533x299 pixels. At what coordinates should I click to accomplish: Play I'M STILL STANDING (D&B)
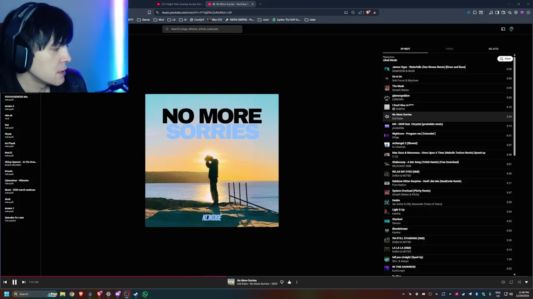click(448, 240)
